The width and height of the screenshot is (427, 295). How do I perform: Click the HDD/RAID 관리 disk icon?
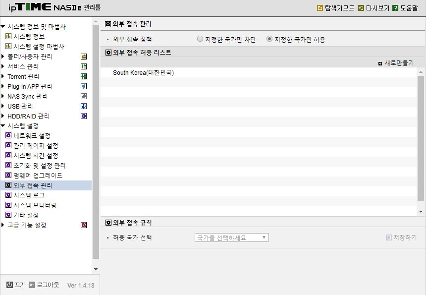point(84,116)
